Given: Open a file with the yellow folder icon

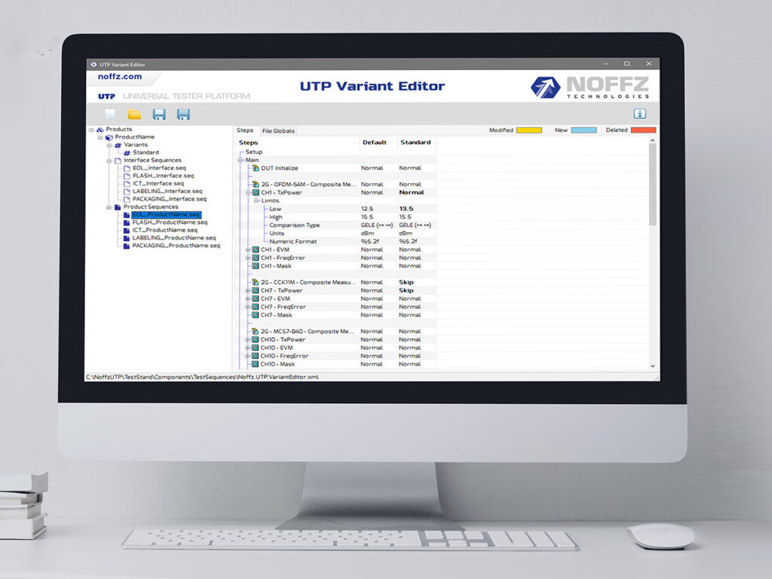Looking at the screenshot, I should pyautogui.click(x=134, y=115).
